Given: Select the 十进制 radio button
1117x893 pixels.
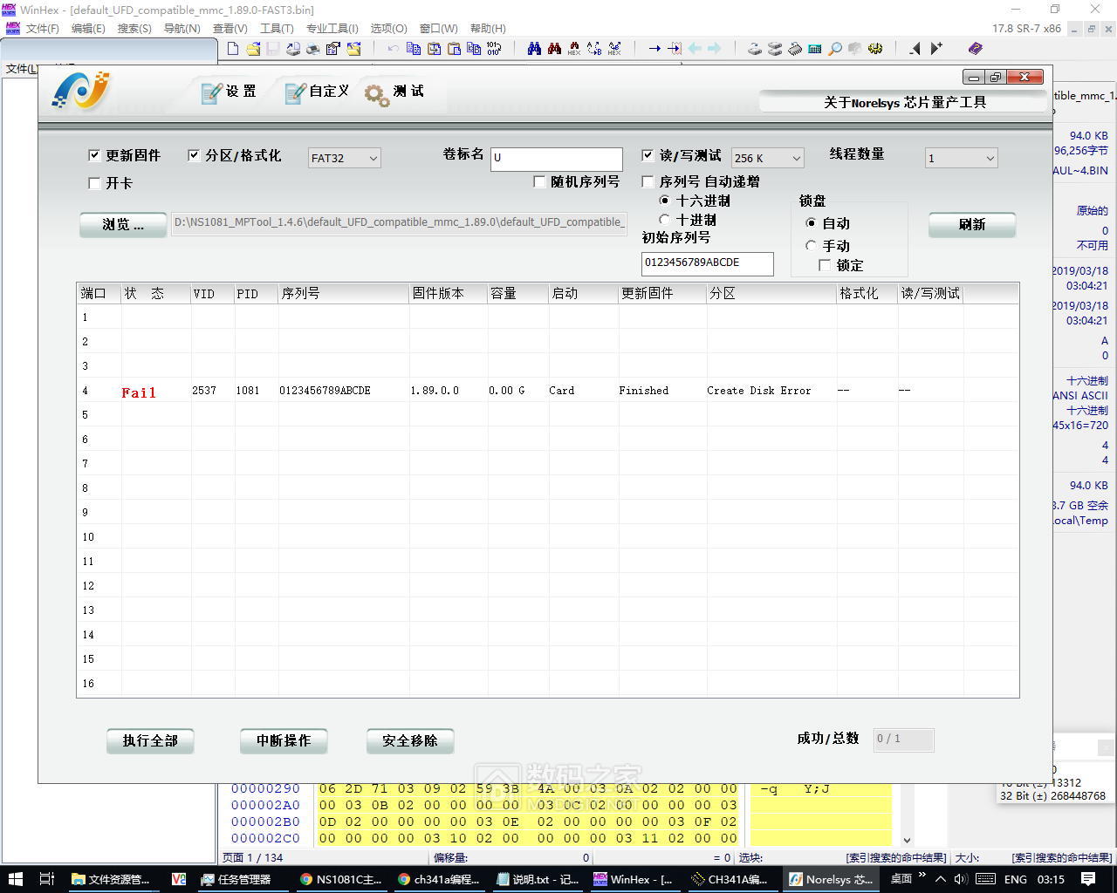Looking at the screenshot, I should pyautogui.click(x=665, y=220).
